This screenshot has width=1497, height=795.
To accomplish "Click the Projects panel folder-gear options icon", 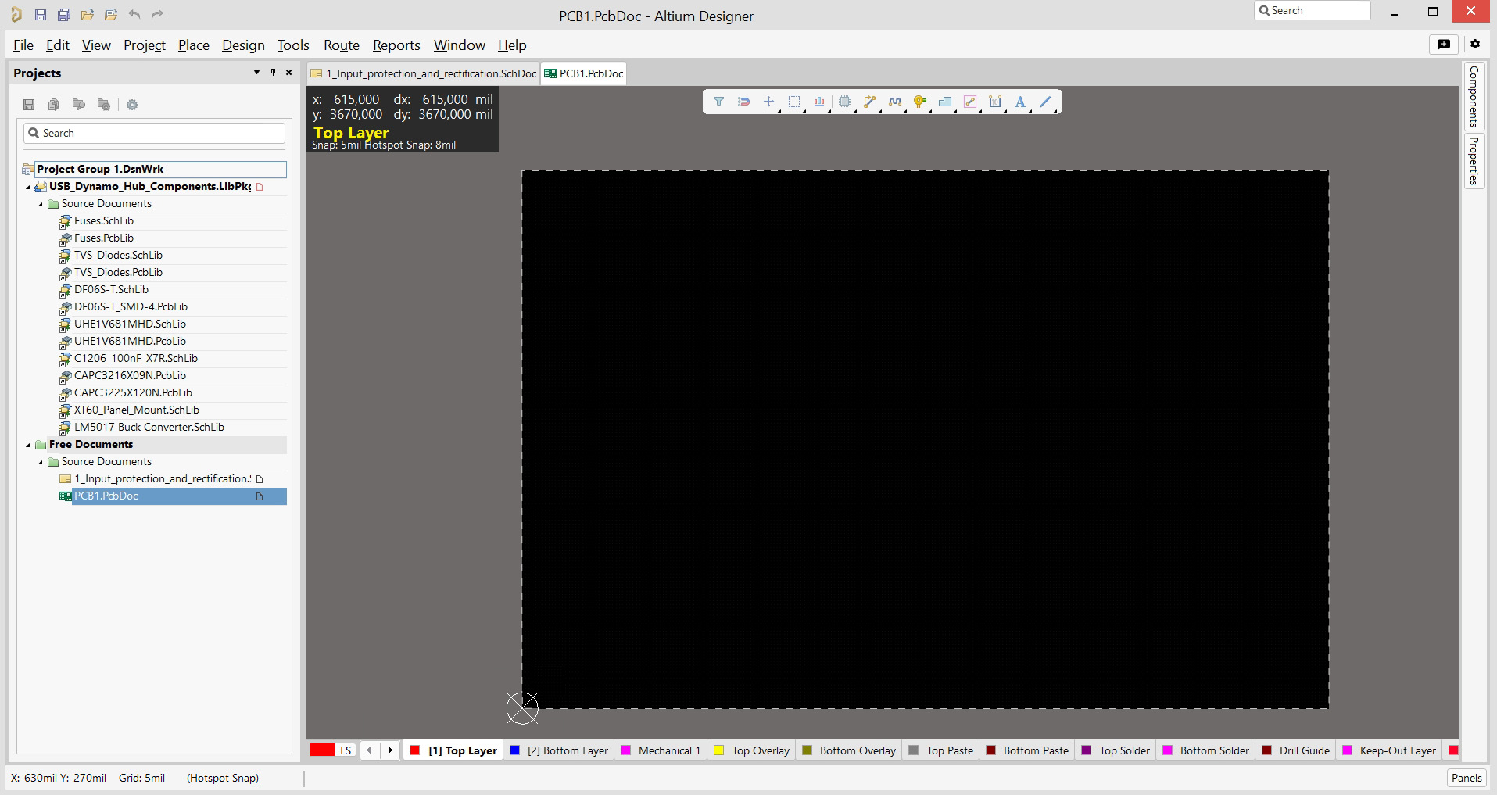I will click(103, 105).
